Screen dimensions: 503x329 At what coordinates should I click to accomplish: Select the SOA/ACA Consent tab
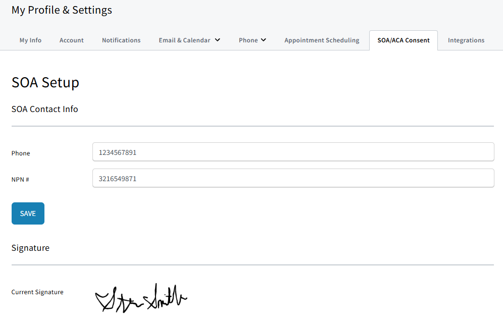tap(404, 40)
